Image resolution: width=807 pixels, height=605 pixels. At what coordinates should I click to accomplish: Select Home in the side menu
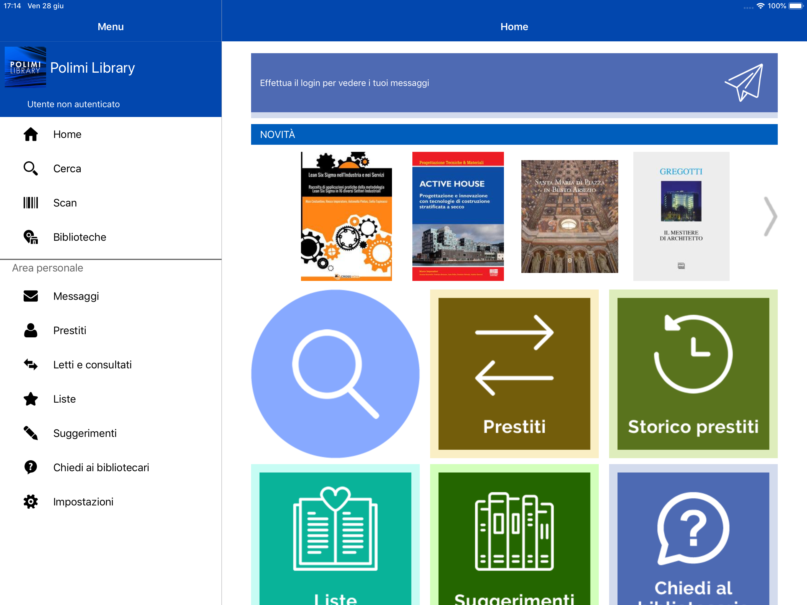tap(67, 134)
